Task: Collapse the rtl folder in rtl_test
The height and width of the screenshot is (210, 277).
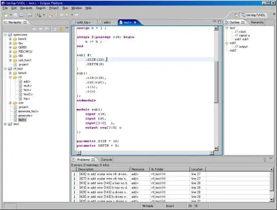Action: point(10,77)
